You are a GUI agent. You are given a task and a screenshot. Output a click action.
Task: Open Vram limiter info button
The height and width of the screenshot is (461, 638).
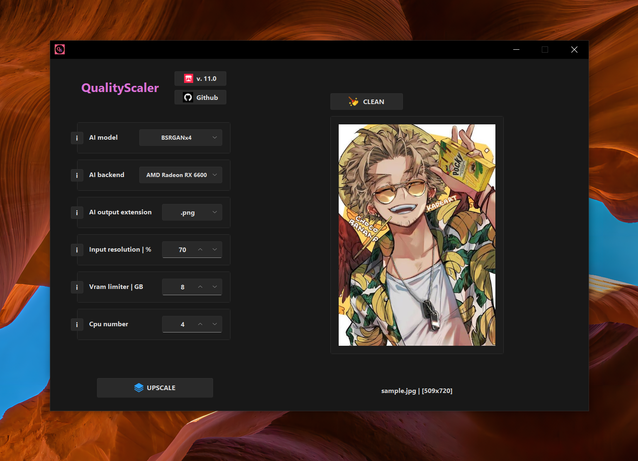(x=77, y=287)
